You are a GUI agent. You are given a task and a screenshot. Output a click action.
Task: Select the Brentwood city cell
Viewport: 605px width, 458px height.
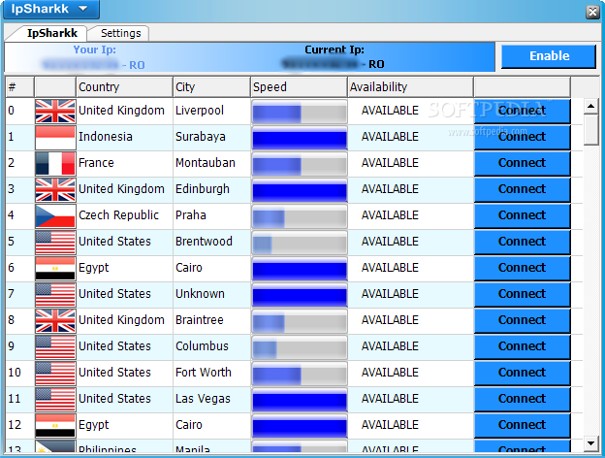point(211,242)
